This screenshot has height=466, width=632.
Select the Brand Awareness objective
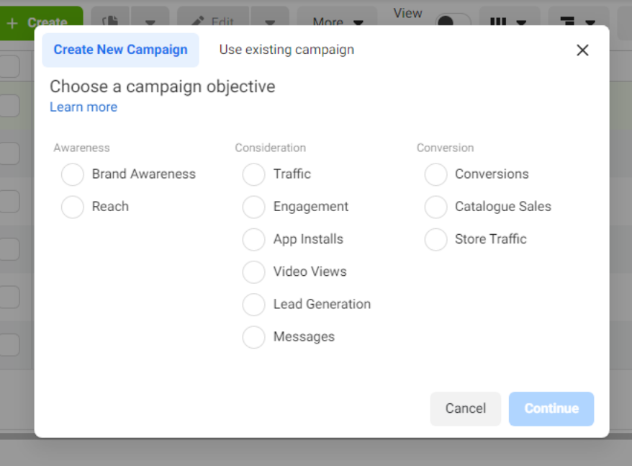[73, 174]
